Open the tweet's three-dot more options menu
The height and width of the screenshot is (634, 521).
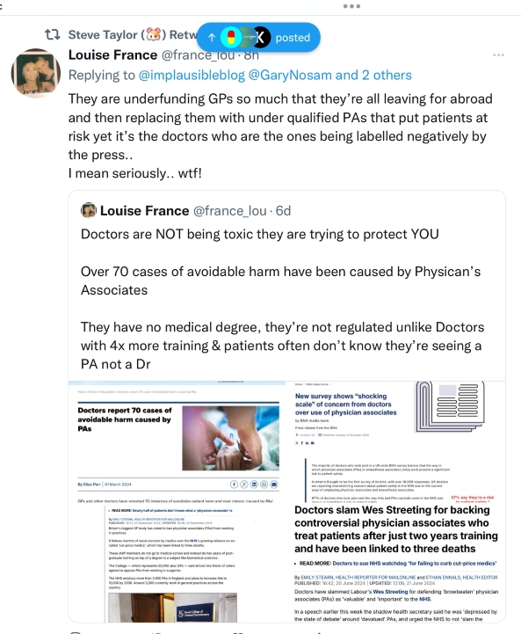[x=498, y=55]
